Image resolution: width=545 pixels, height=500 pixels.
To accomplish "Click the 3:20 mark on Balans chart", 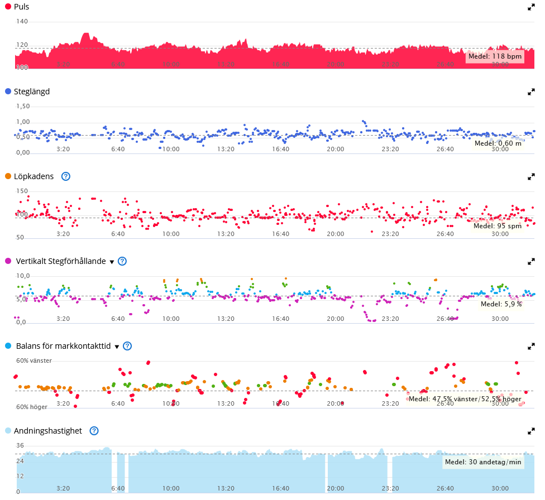I will (x=63, y=403).
